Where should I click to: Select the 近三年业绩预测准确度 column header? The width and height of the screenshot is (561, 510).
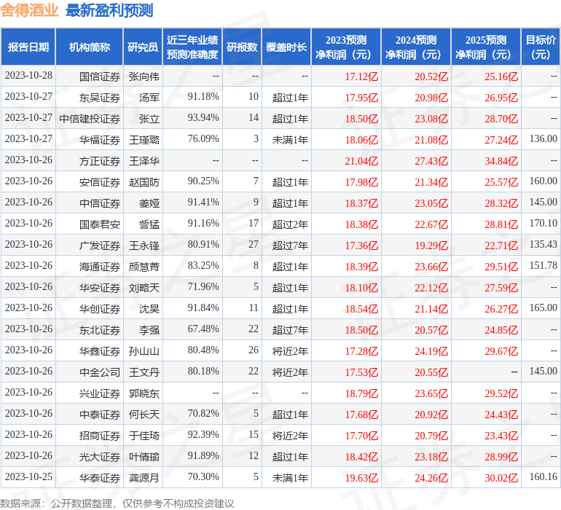pos(192,47)
